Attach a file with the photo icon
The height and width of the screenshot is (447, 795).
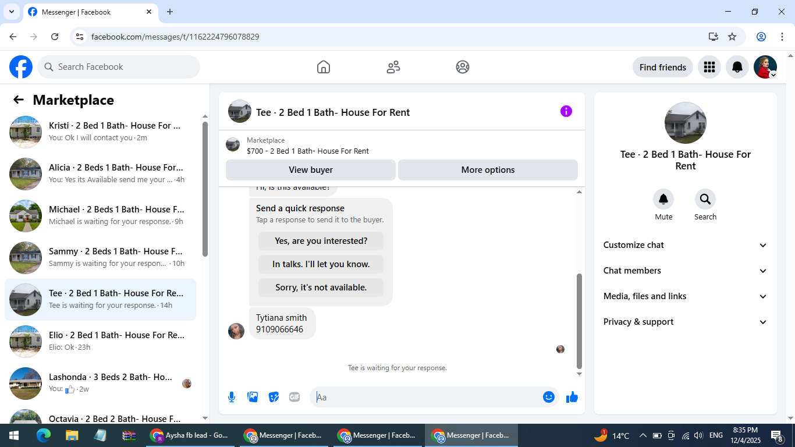[x=253, y=397]
